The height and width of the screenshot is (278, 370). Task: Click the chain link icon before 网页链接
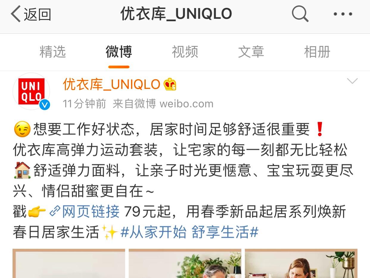pos(55,211)
